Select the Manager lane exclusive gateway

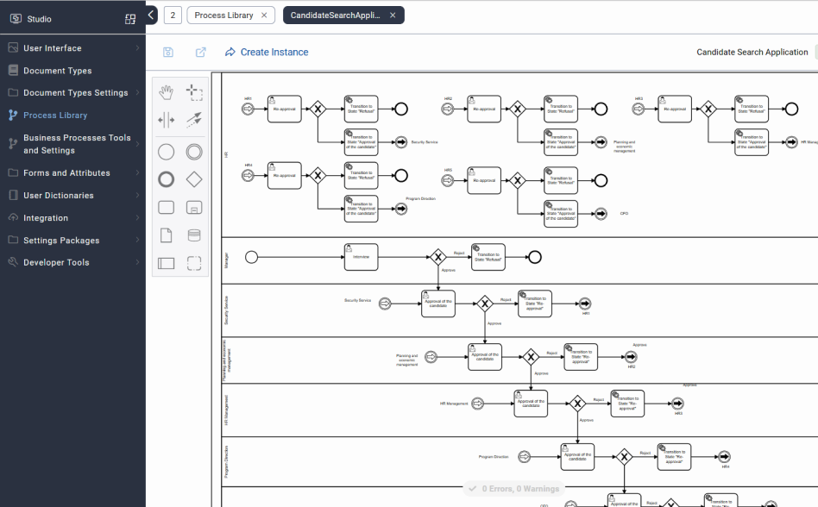click(438, 257)
